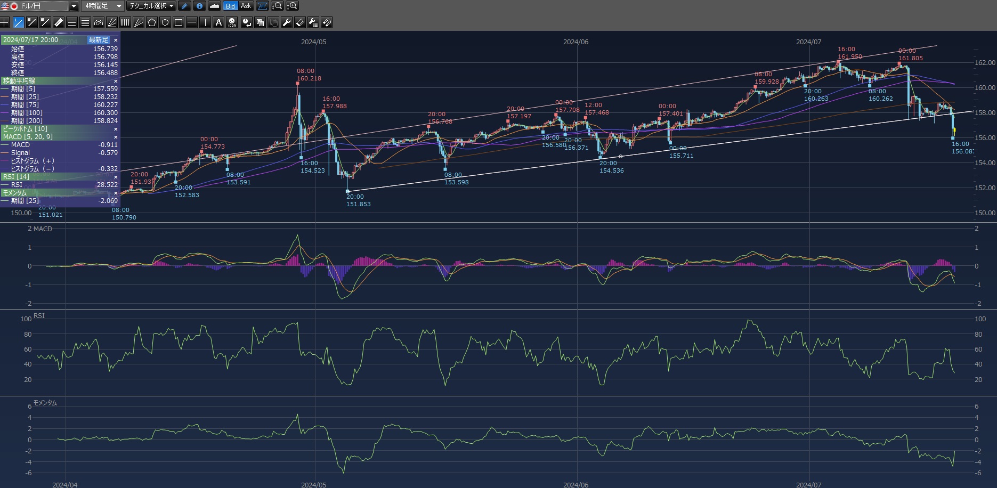
Task: Zoom out the chart with magnifier minus
Action: 277,6
